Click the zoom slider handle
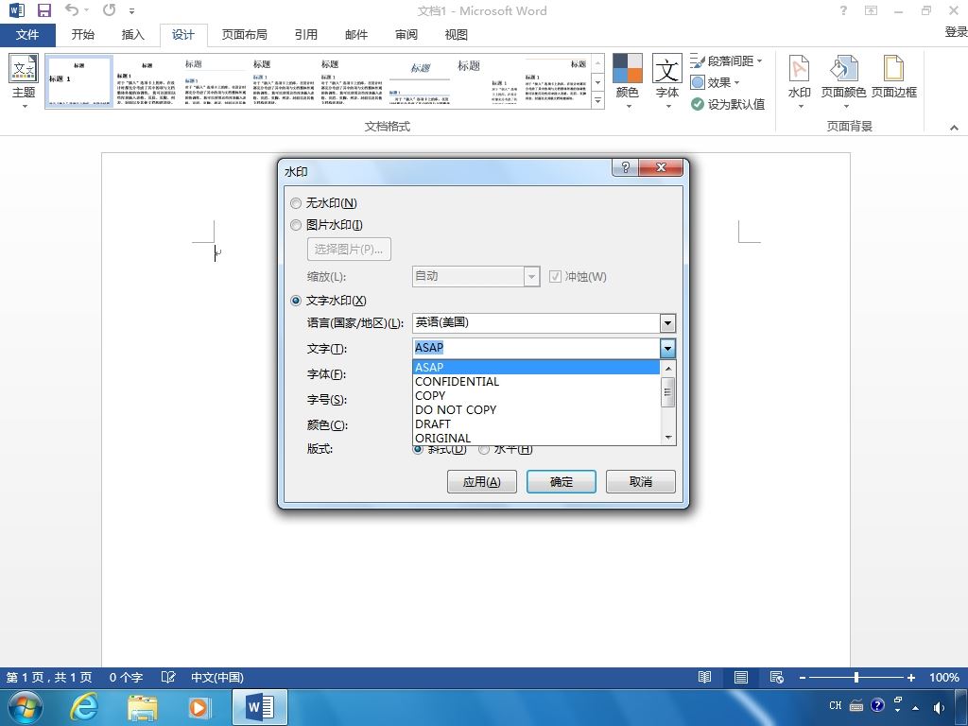The width and height of the screenshot is (968, 726). [x=856, y=677]
